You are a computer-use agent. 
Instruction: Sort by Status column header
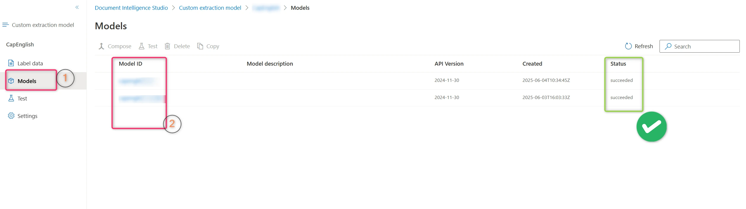618,64
